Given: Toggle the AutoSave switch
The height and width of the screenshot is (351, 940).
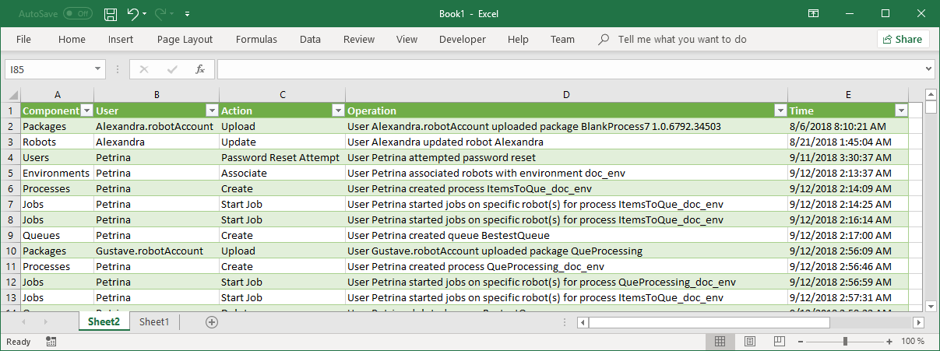Looking at the screenshot, I should [x=77, y=14].
